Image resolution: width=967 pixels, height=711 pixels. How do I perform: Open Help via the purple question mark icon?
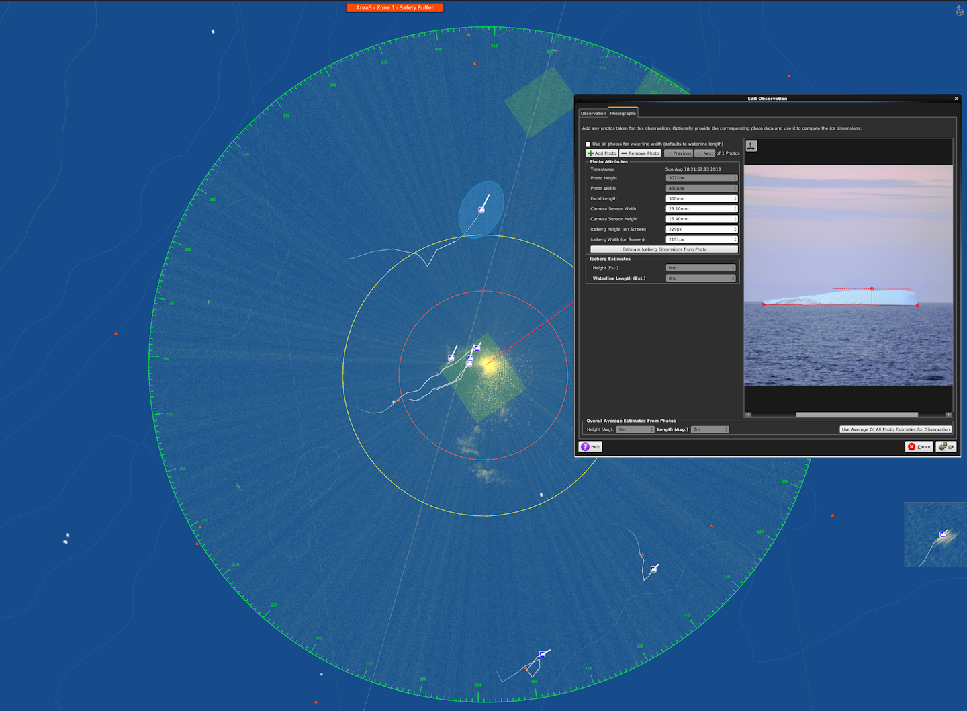click(x=586, y=446)
